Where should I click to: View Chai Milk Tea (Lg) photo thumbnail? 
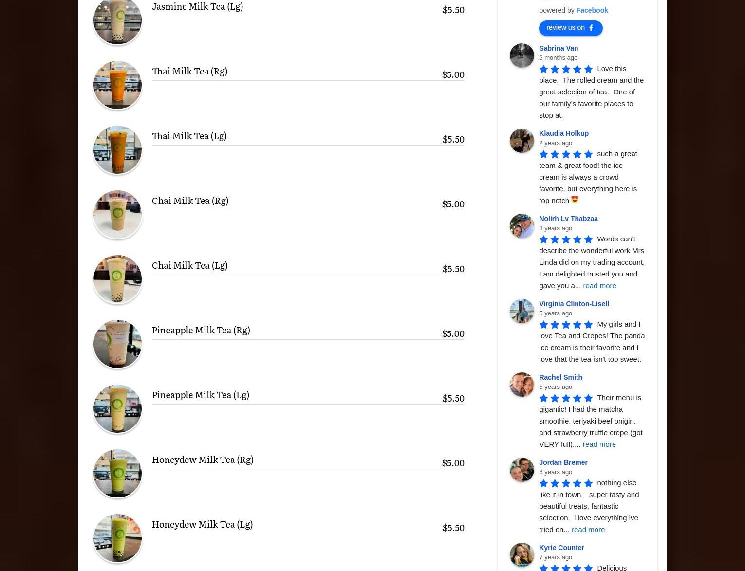coord(117,279)
